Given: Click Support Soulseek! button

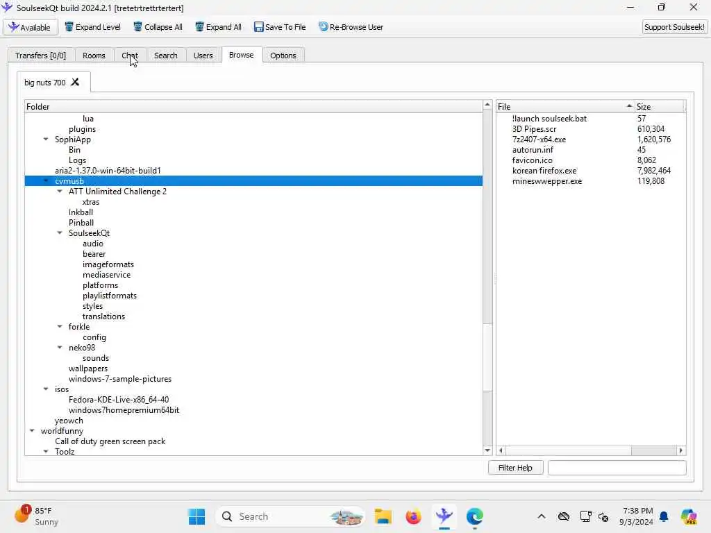Looking at the screenshot, I should [x=674, y=27].
